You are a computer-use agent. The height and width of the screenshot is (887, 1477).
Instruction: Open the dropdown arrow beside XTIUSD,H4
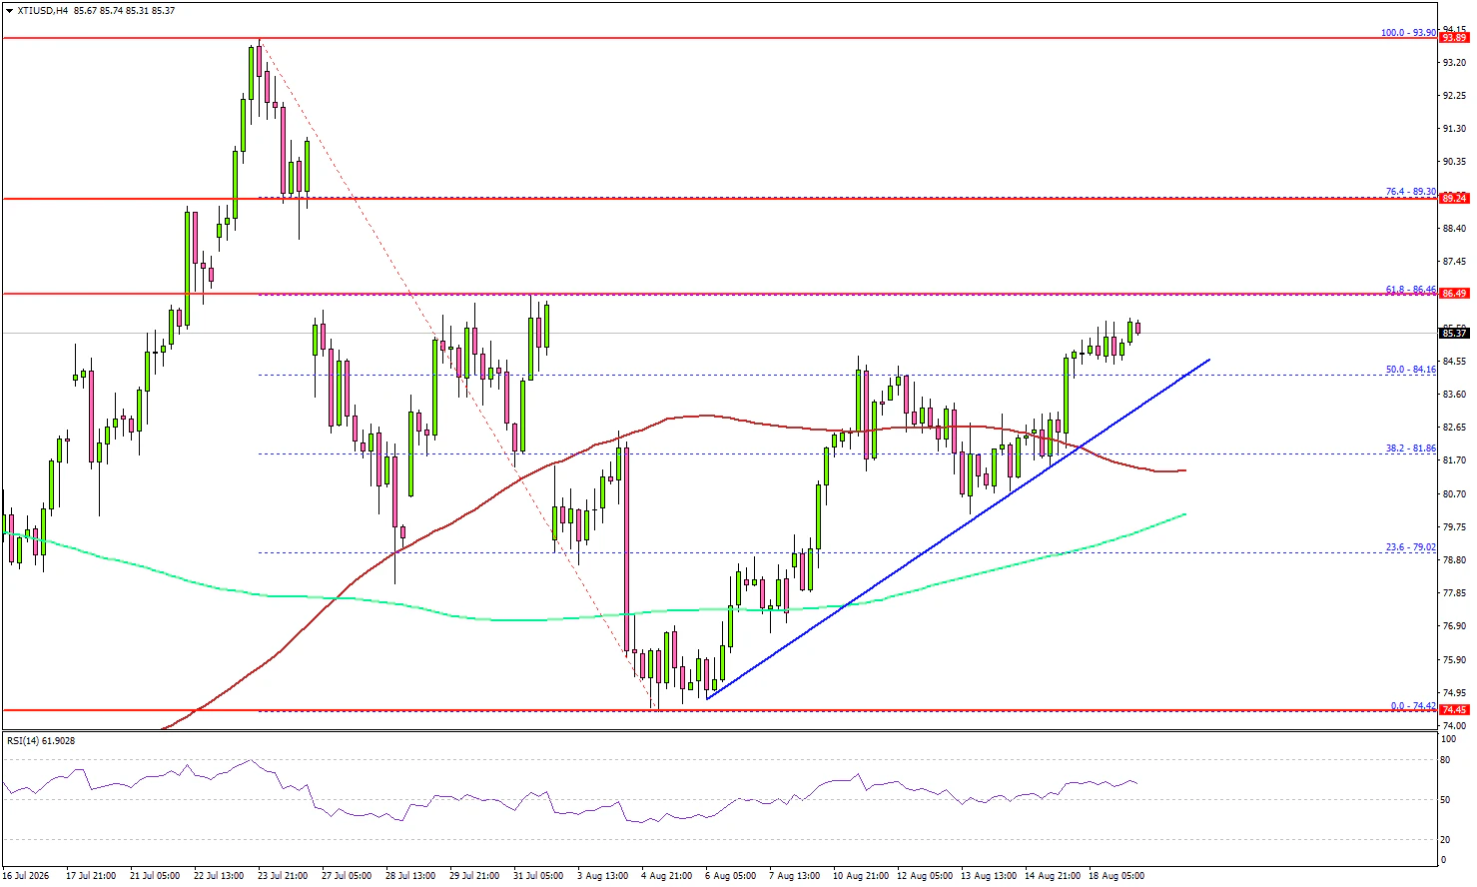9,10
